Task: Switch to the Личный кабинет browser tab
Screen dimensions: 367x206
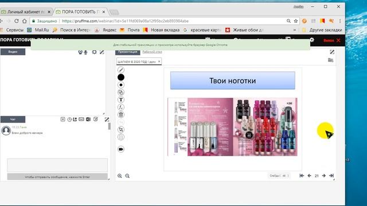Action: pos(26,11)
